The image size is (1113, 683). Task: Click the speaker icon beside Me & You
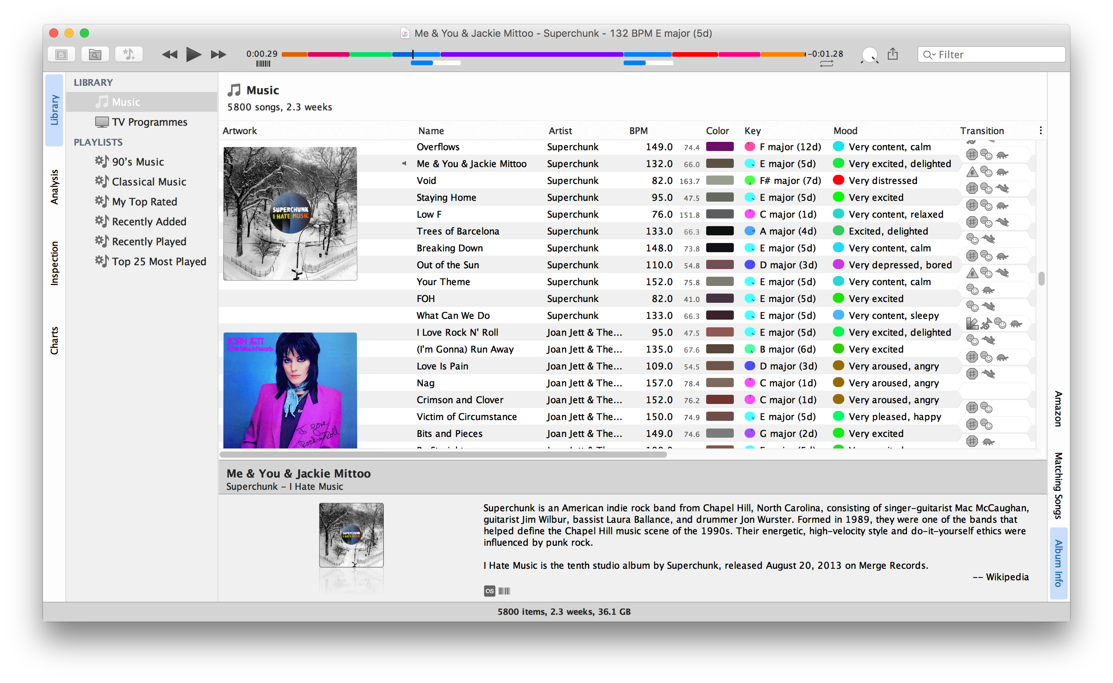pos(404,164)
